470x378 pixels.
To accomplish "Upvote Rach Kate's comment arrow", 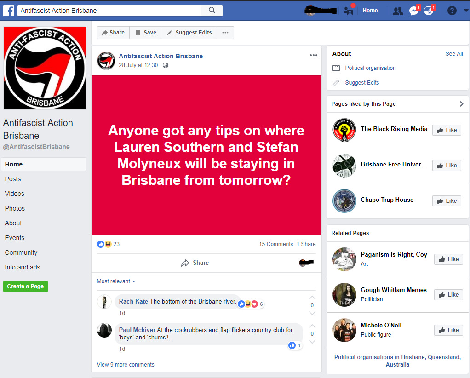I will pos(312,298).
